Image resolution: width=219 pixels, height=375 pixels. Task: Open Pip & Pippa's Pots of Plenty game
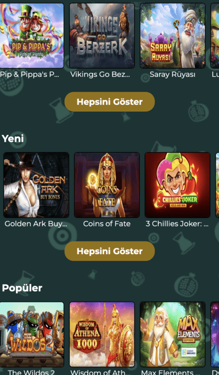(32, 36)
